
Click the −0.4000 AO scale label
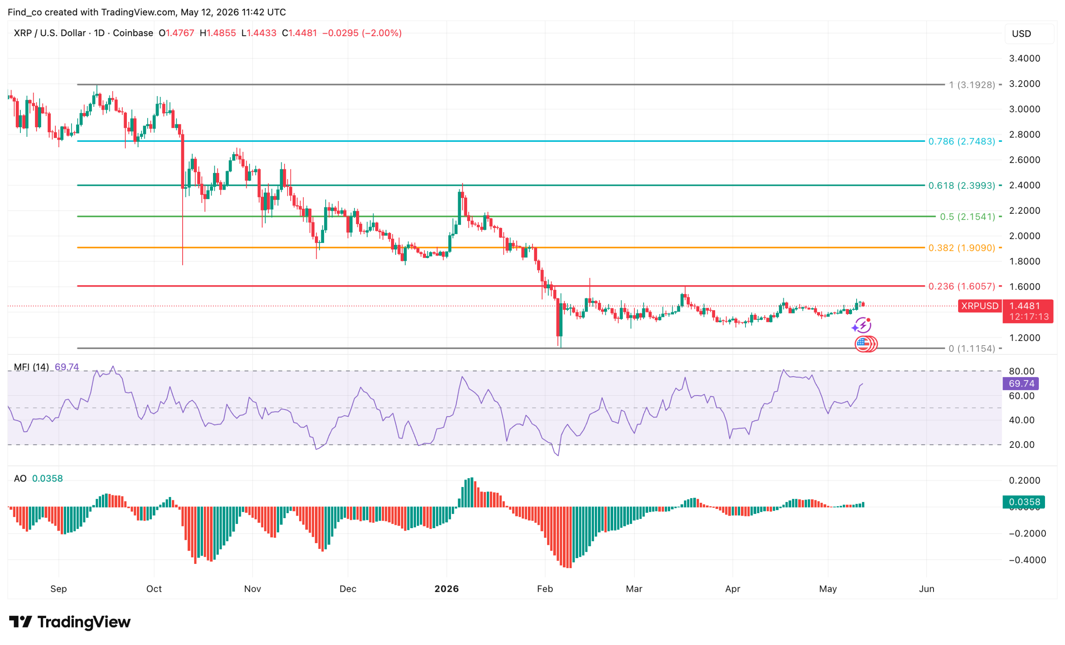click(1028, 560)
